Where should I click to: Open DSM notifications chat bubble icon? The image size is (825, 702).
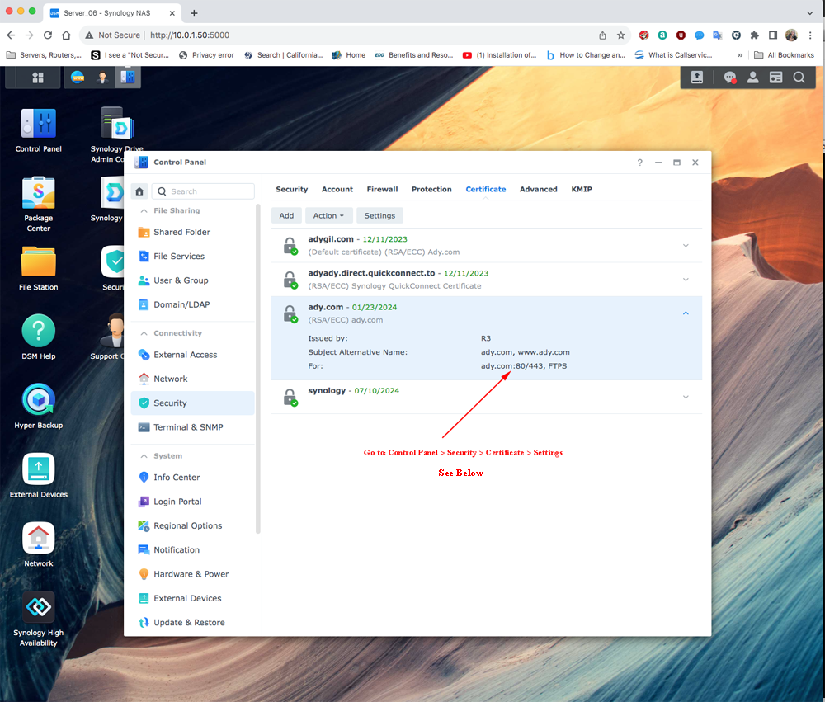[x=729, y=78]
